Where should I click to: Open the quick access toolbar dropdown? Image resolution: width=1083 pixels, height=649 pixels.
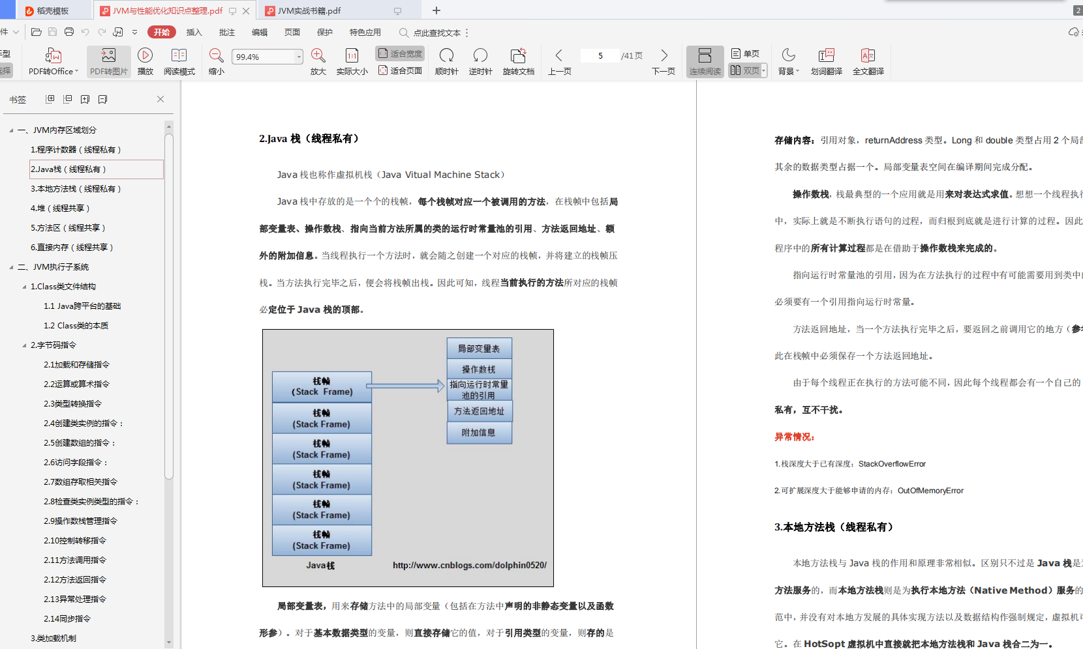pyautogui.click(x=134, y=32)
